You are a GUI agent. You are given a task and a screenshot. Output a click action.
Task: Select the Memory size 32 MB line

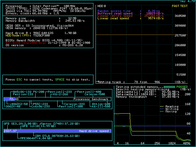pyautogui.click(x=41, y=18)
